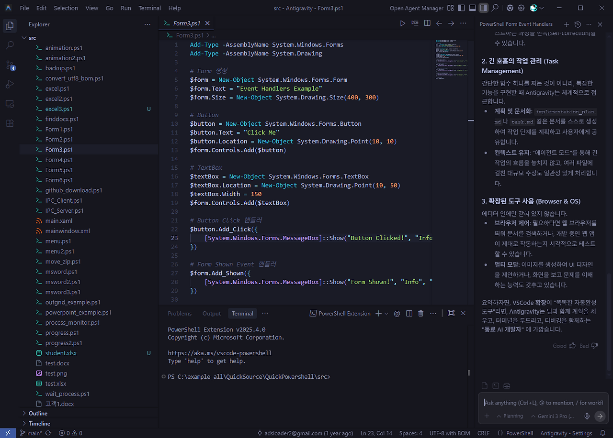Open Antigravity - Settings in status bar

click(x=566, y=433)
